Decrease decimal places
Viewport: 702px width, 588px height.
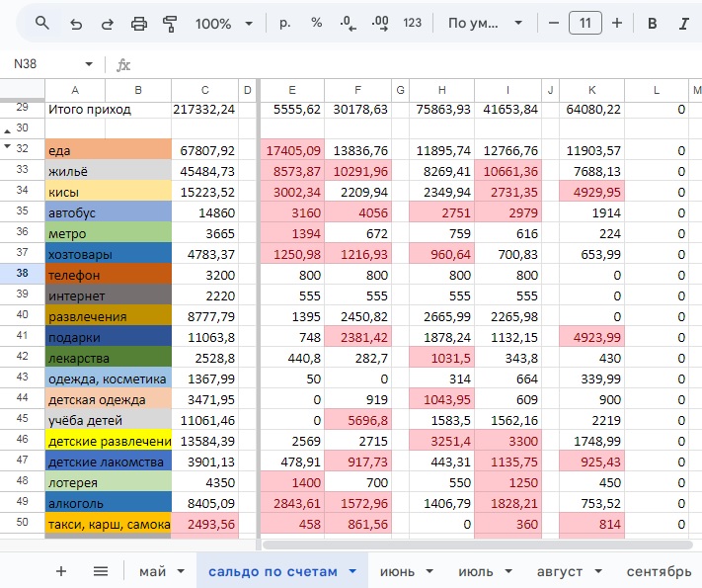(x=348, y=23)
